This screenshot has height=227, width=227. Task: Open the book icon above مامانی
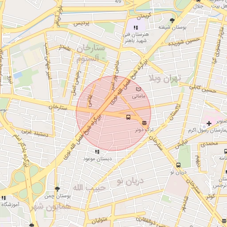point(138,89)
